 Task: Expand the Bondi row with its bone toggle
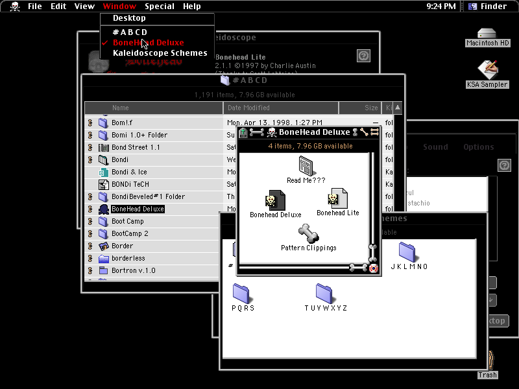tap(90, 159)
